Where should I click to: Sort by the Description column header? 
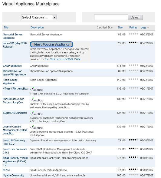coord(37,28)
